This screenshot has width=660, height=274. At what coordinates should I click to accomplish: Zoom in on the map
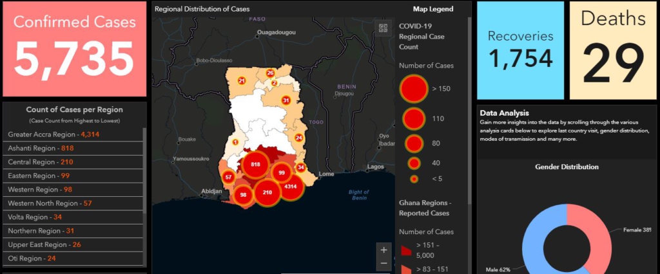[383, 250]
